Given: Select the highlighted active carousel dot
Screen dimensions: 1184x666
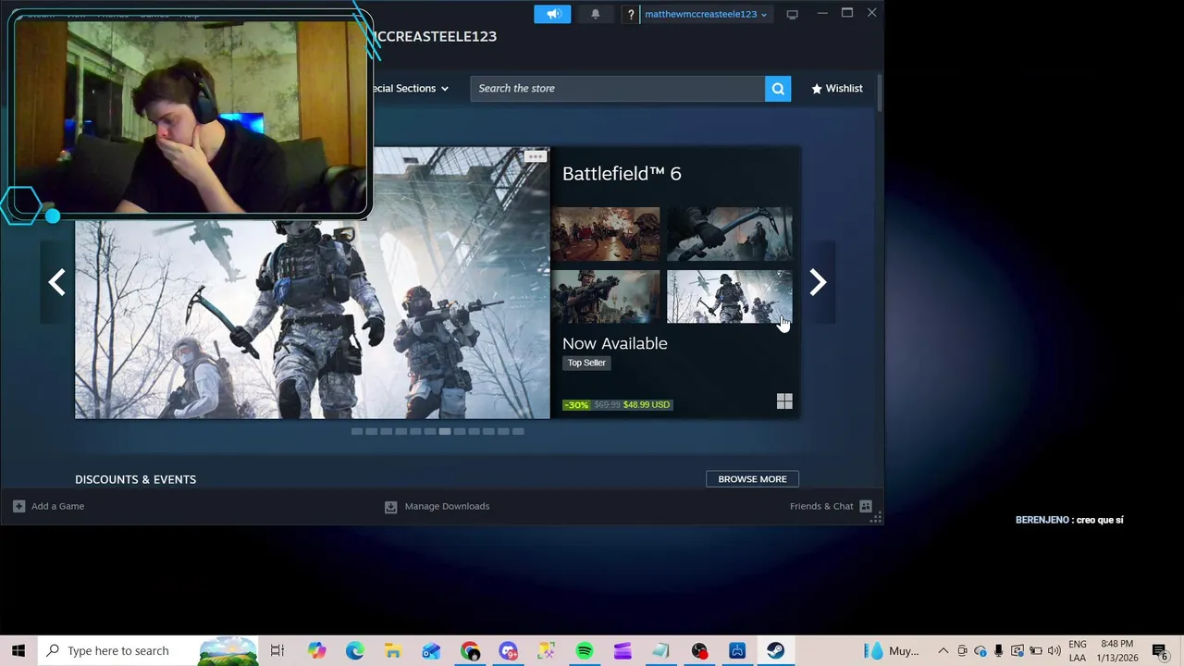Looking at the screenshot, I should coord(445,431).
